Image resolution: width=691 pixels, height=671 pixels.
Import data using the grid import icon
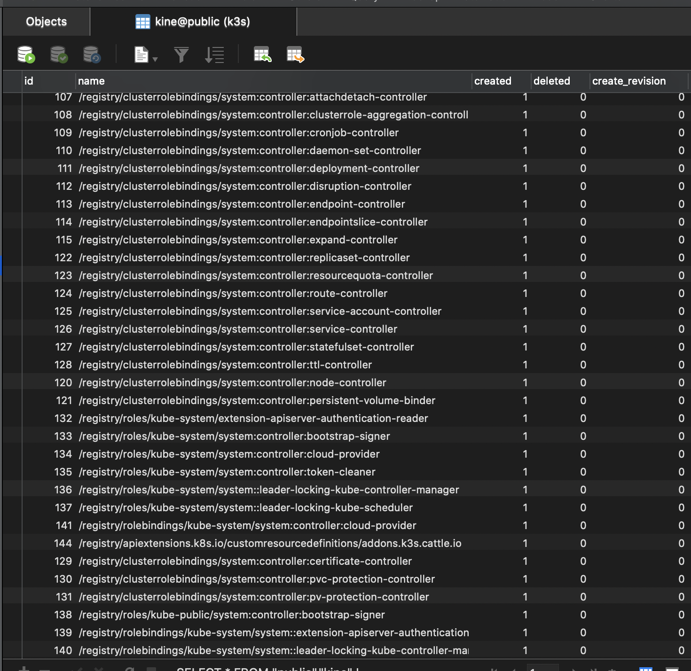click(x=262, y=54)
